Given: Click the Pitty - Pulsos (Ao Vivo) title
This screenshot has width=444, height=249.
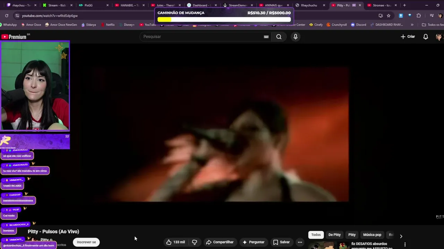Looking at the screenshot, I should pos(53,231).
